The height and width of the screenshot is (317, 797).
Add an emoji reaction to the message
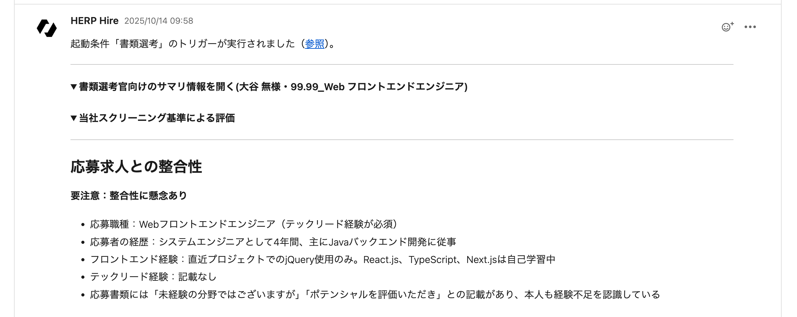728,27
